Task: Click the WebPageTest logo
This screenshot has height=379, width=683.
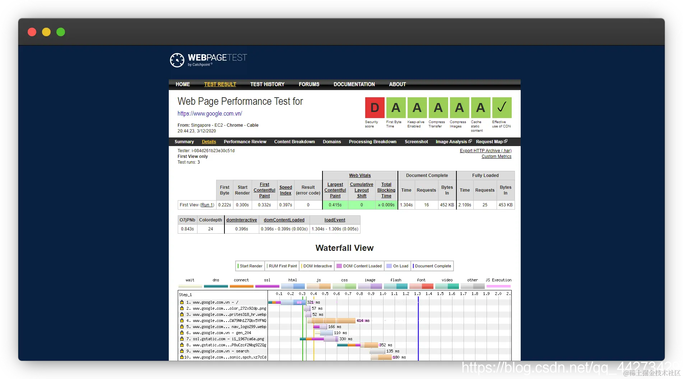Action: [x=209, y=60]
